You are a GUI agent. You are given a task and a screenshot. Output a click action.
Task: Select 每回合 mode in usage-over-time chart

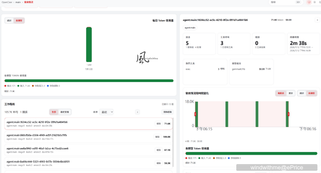coord(281,93)
